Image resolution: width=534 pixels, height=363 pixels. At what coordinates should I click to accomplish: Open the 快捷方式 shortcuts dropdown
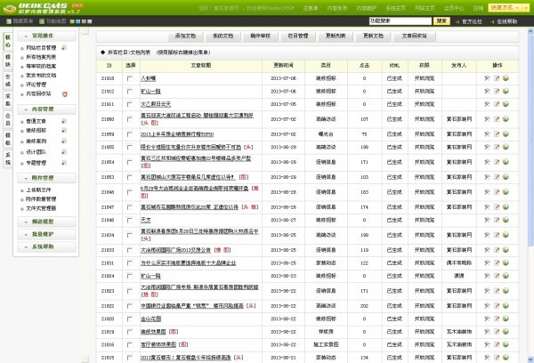click(x=505, y=7)
